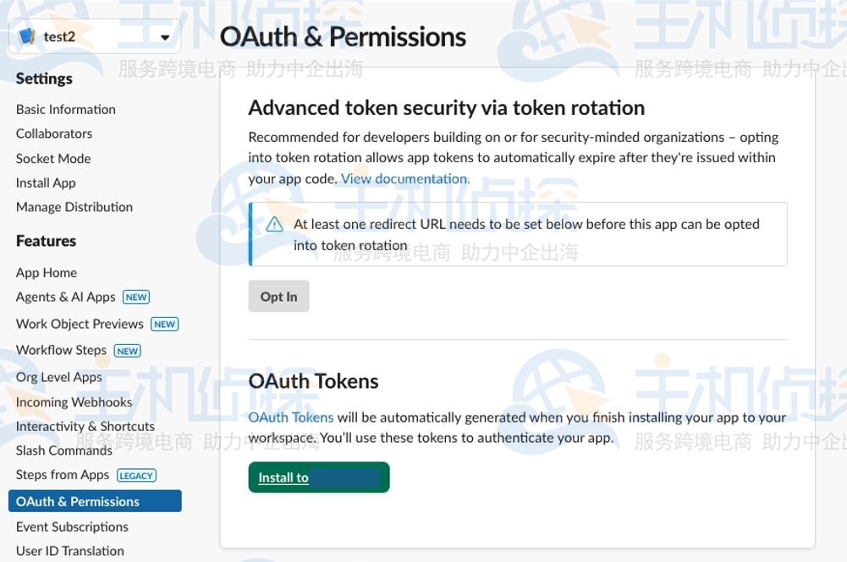Click the View documentation link
The image size is (847, 562).
pyautogui.click(x=405, y=178)
